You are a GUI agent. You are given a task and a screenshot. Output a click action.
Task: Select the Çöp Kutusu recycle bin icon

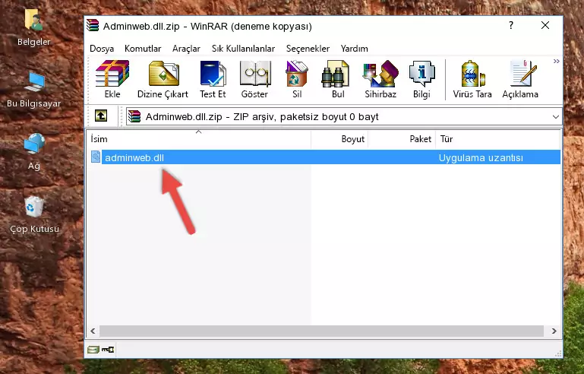click(34, 206)
